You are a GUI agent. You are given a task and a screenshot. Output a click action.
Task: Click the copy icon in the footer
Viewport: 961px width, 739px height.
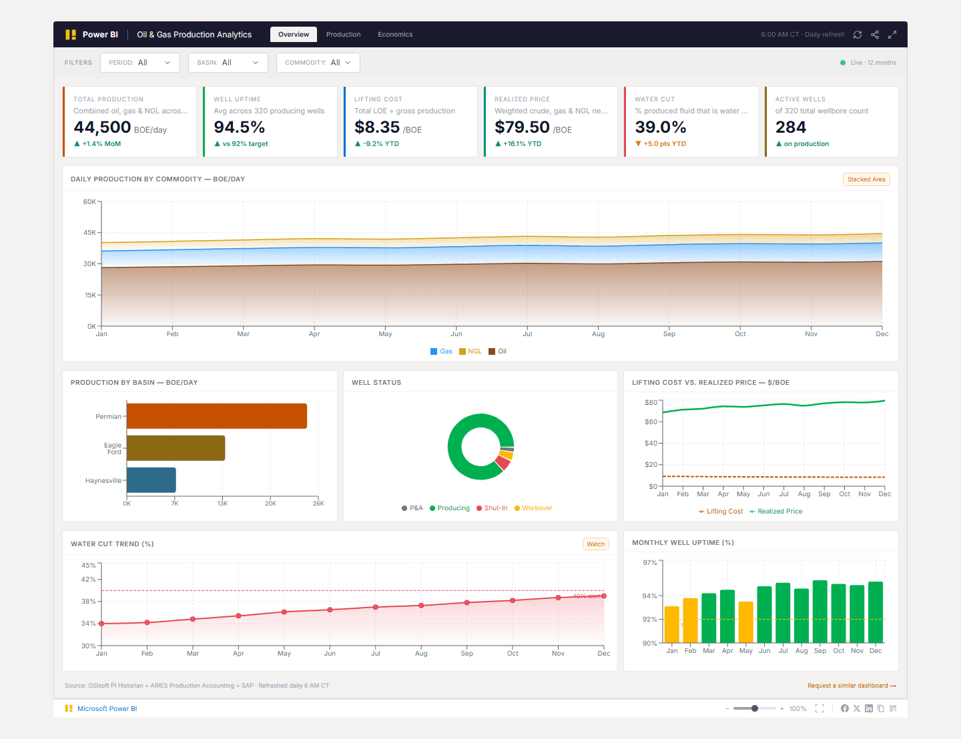(x=881, y=708)
